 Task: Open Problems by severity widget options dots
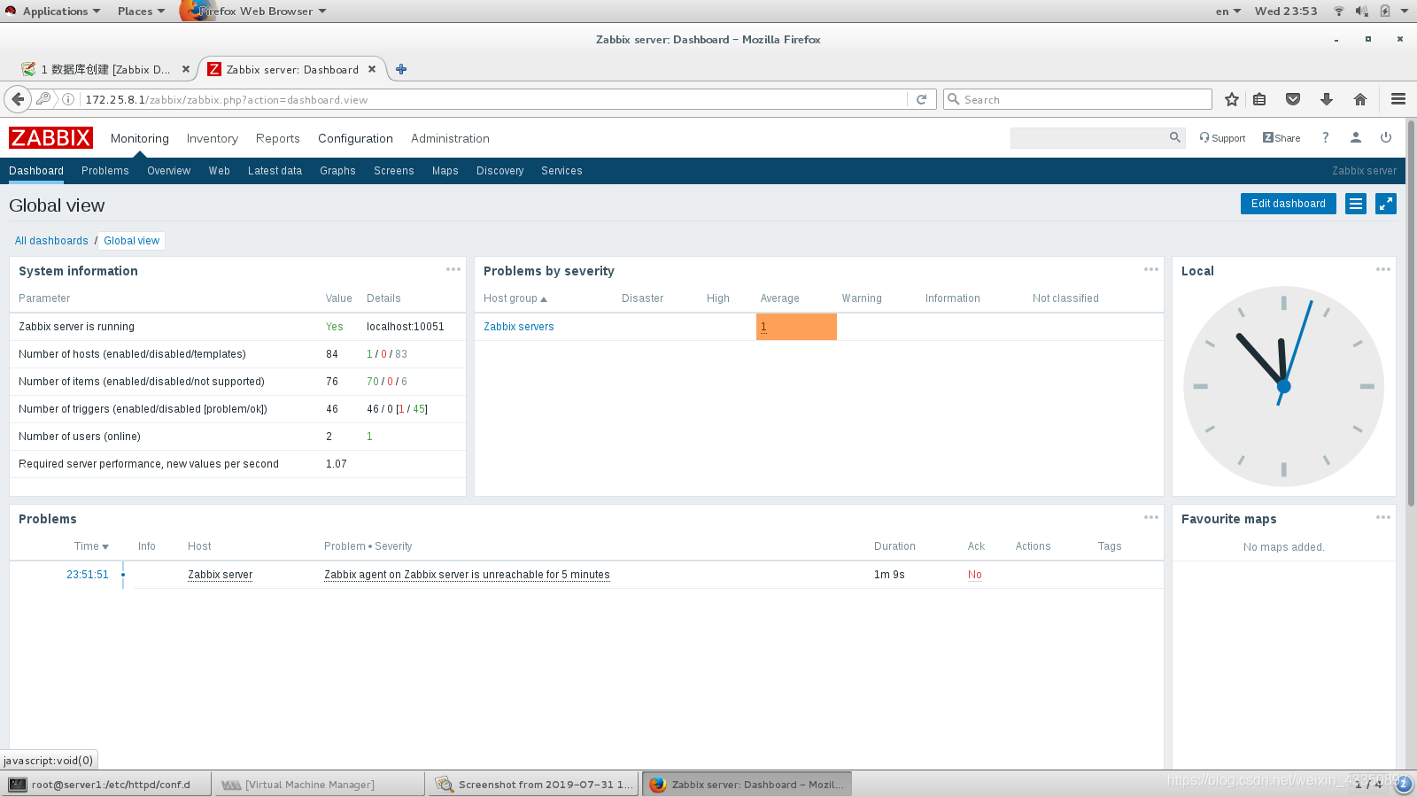tap(1151, 269)
